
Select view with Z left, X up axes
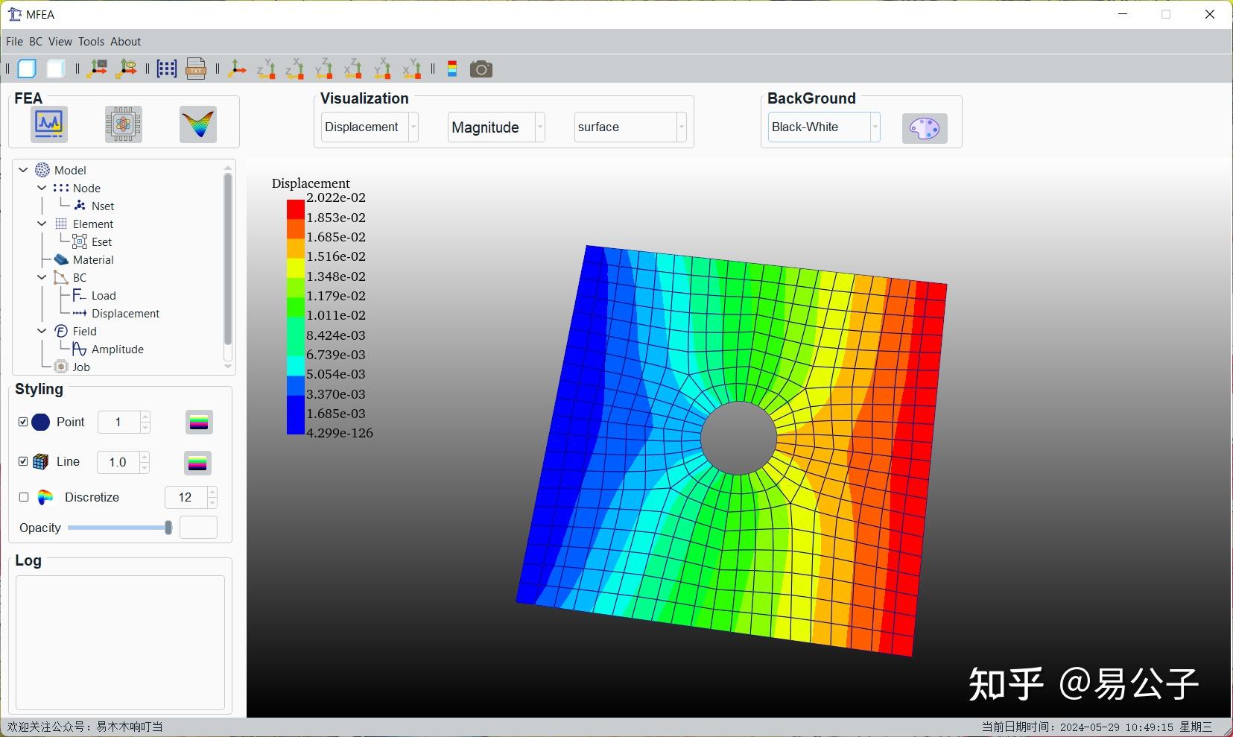(x=295, y=69)
